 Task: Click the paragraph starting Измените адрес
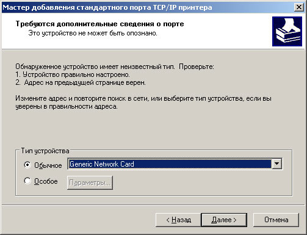click(x=143, y=103)
